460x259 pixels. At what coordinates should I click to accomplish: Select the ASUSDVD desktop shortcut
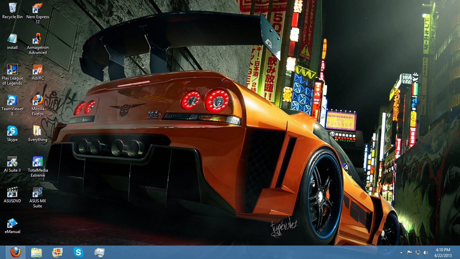(13, 192)
